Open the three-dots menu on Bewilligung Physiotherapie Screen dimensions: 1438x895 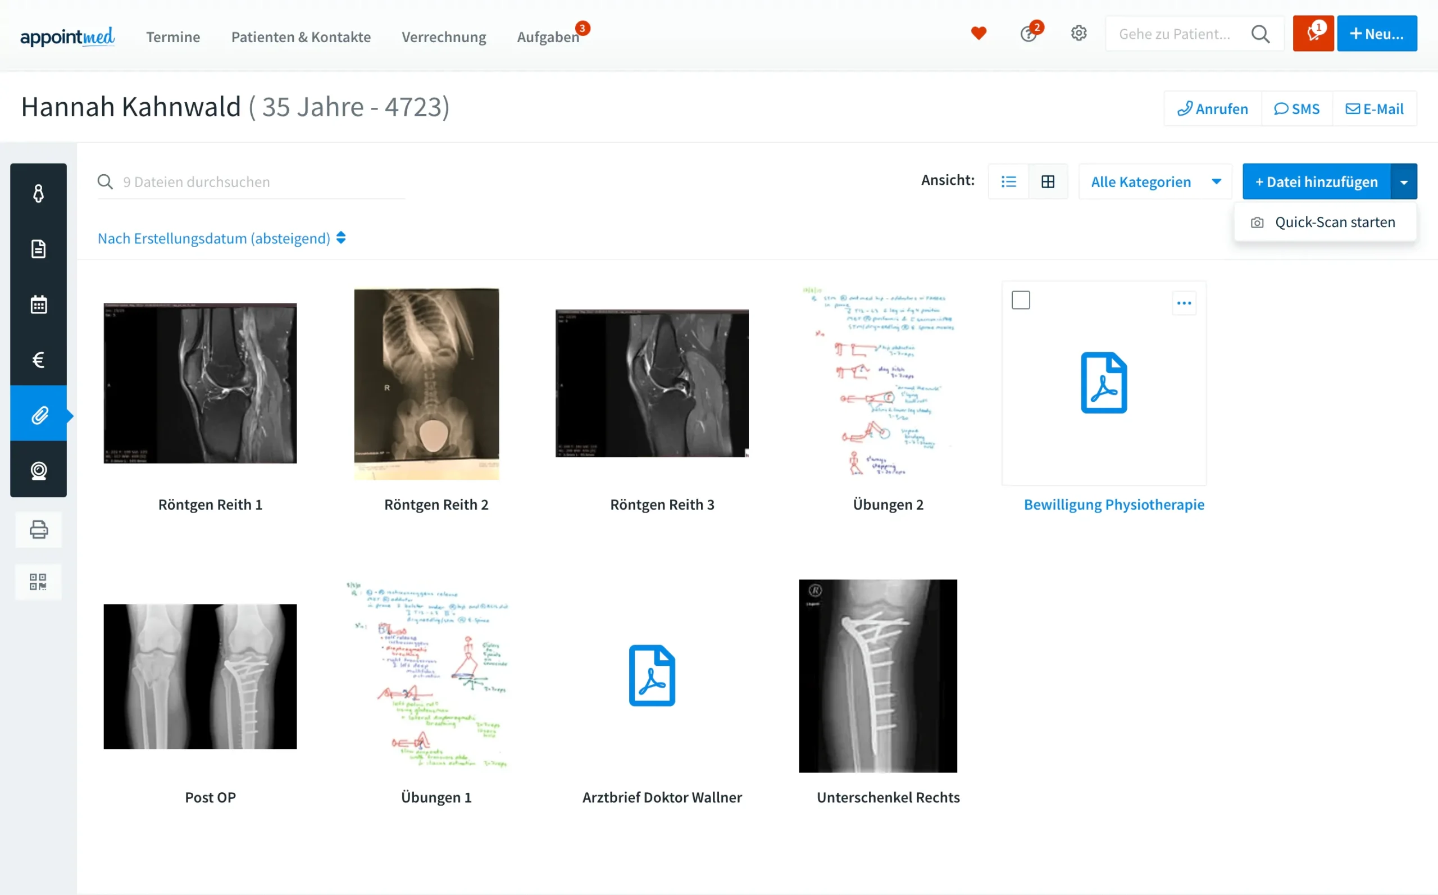1184,303
